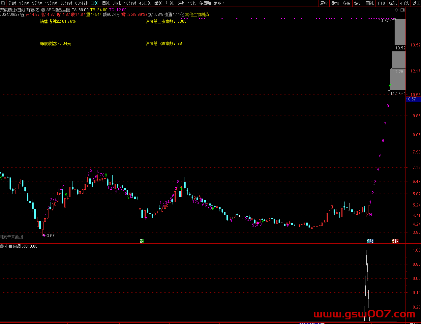Click the XG: 0.00 indicator value

(x=30, y=246)
